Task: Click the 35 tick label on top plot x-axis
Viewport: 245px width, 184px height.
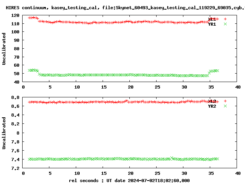Action: (x=211, y=87)
